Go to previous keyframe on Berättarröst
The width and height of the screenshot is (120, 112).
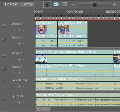[14, 86]
